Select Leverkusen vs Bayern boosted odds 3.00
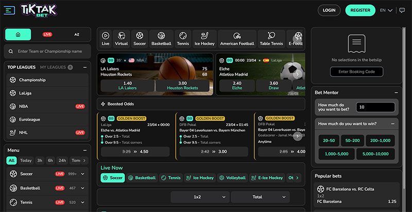412x212 pixels. [214, 152]
